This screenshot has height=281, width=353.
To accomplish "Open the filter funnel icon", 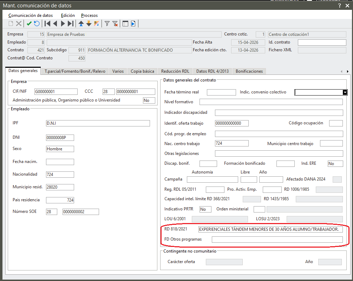I will click(x=107, y=24).
